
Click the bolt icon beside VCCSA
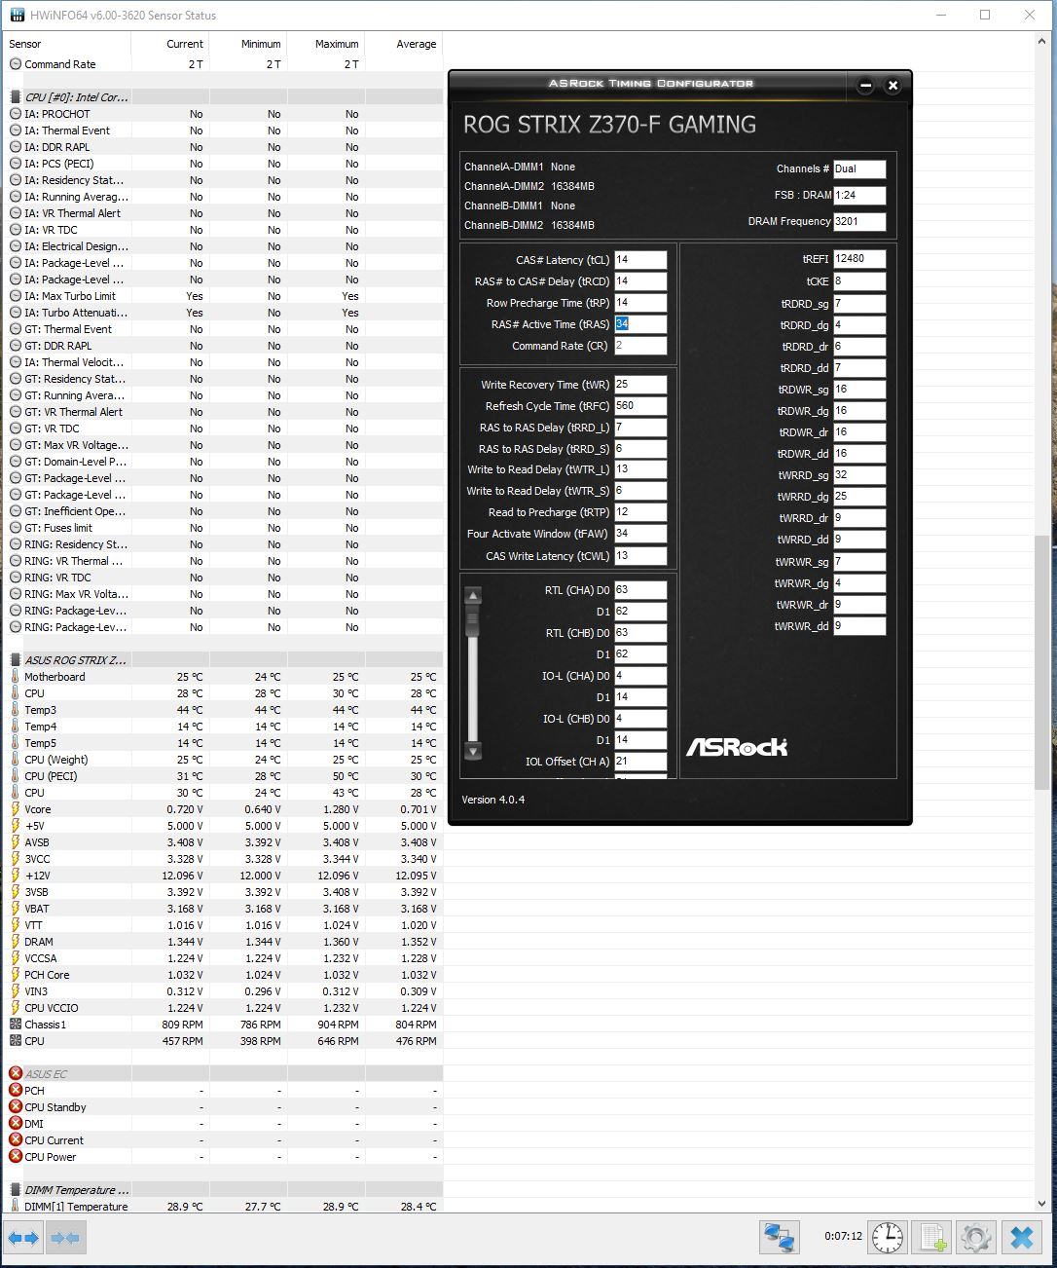[x=16, y=958]
